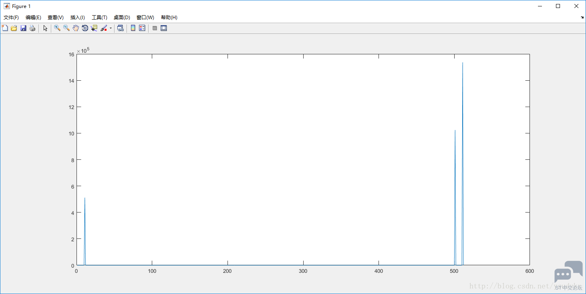Maximize the Figure 1 window
This screenshot has height=294, width=586.
(x=558, y=6)
